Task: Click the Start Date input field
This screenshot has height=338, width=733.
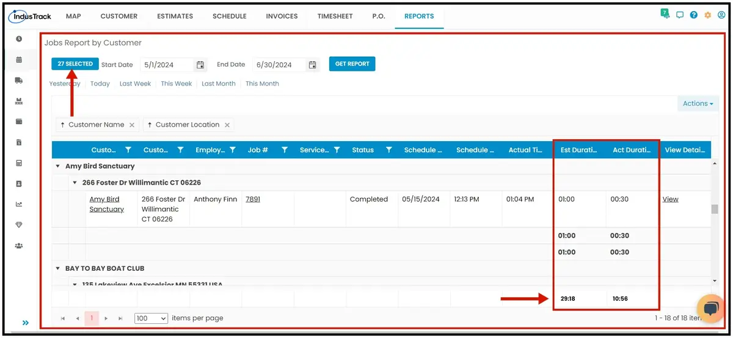Action: point(167,65)
